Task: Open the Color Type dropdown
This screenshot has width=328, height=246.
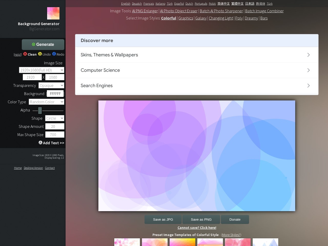Action: click(x=46, y=102)
